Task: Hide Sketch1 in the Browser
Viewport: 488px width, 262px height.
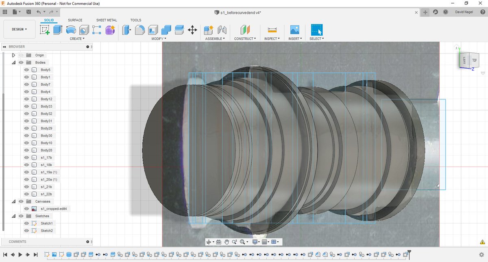Action: coord(26,223)
